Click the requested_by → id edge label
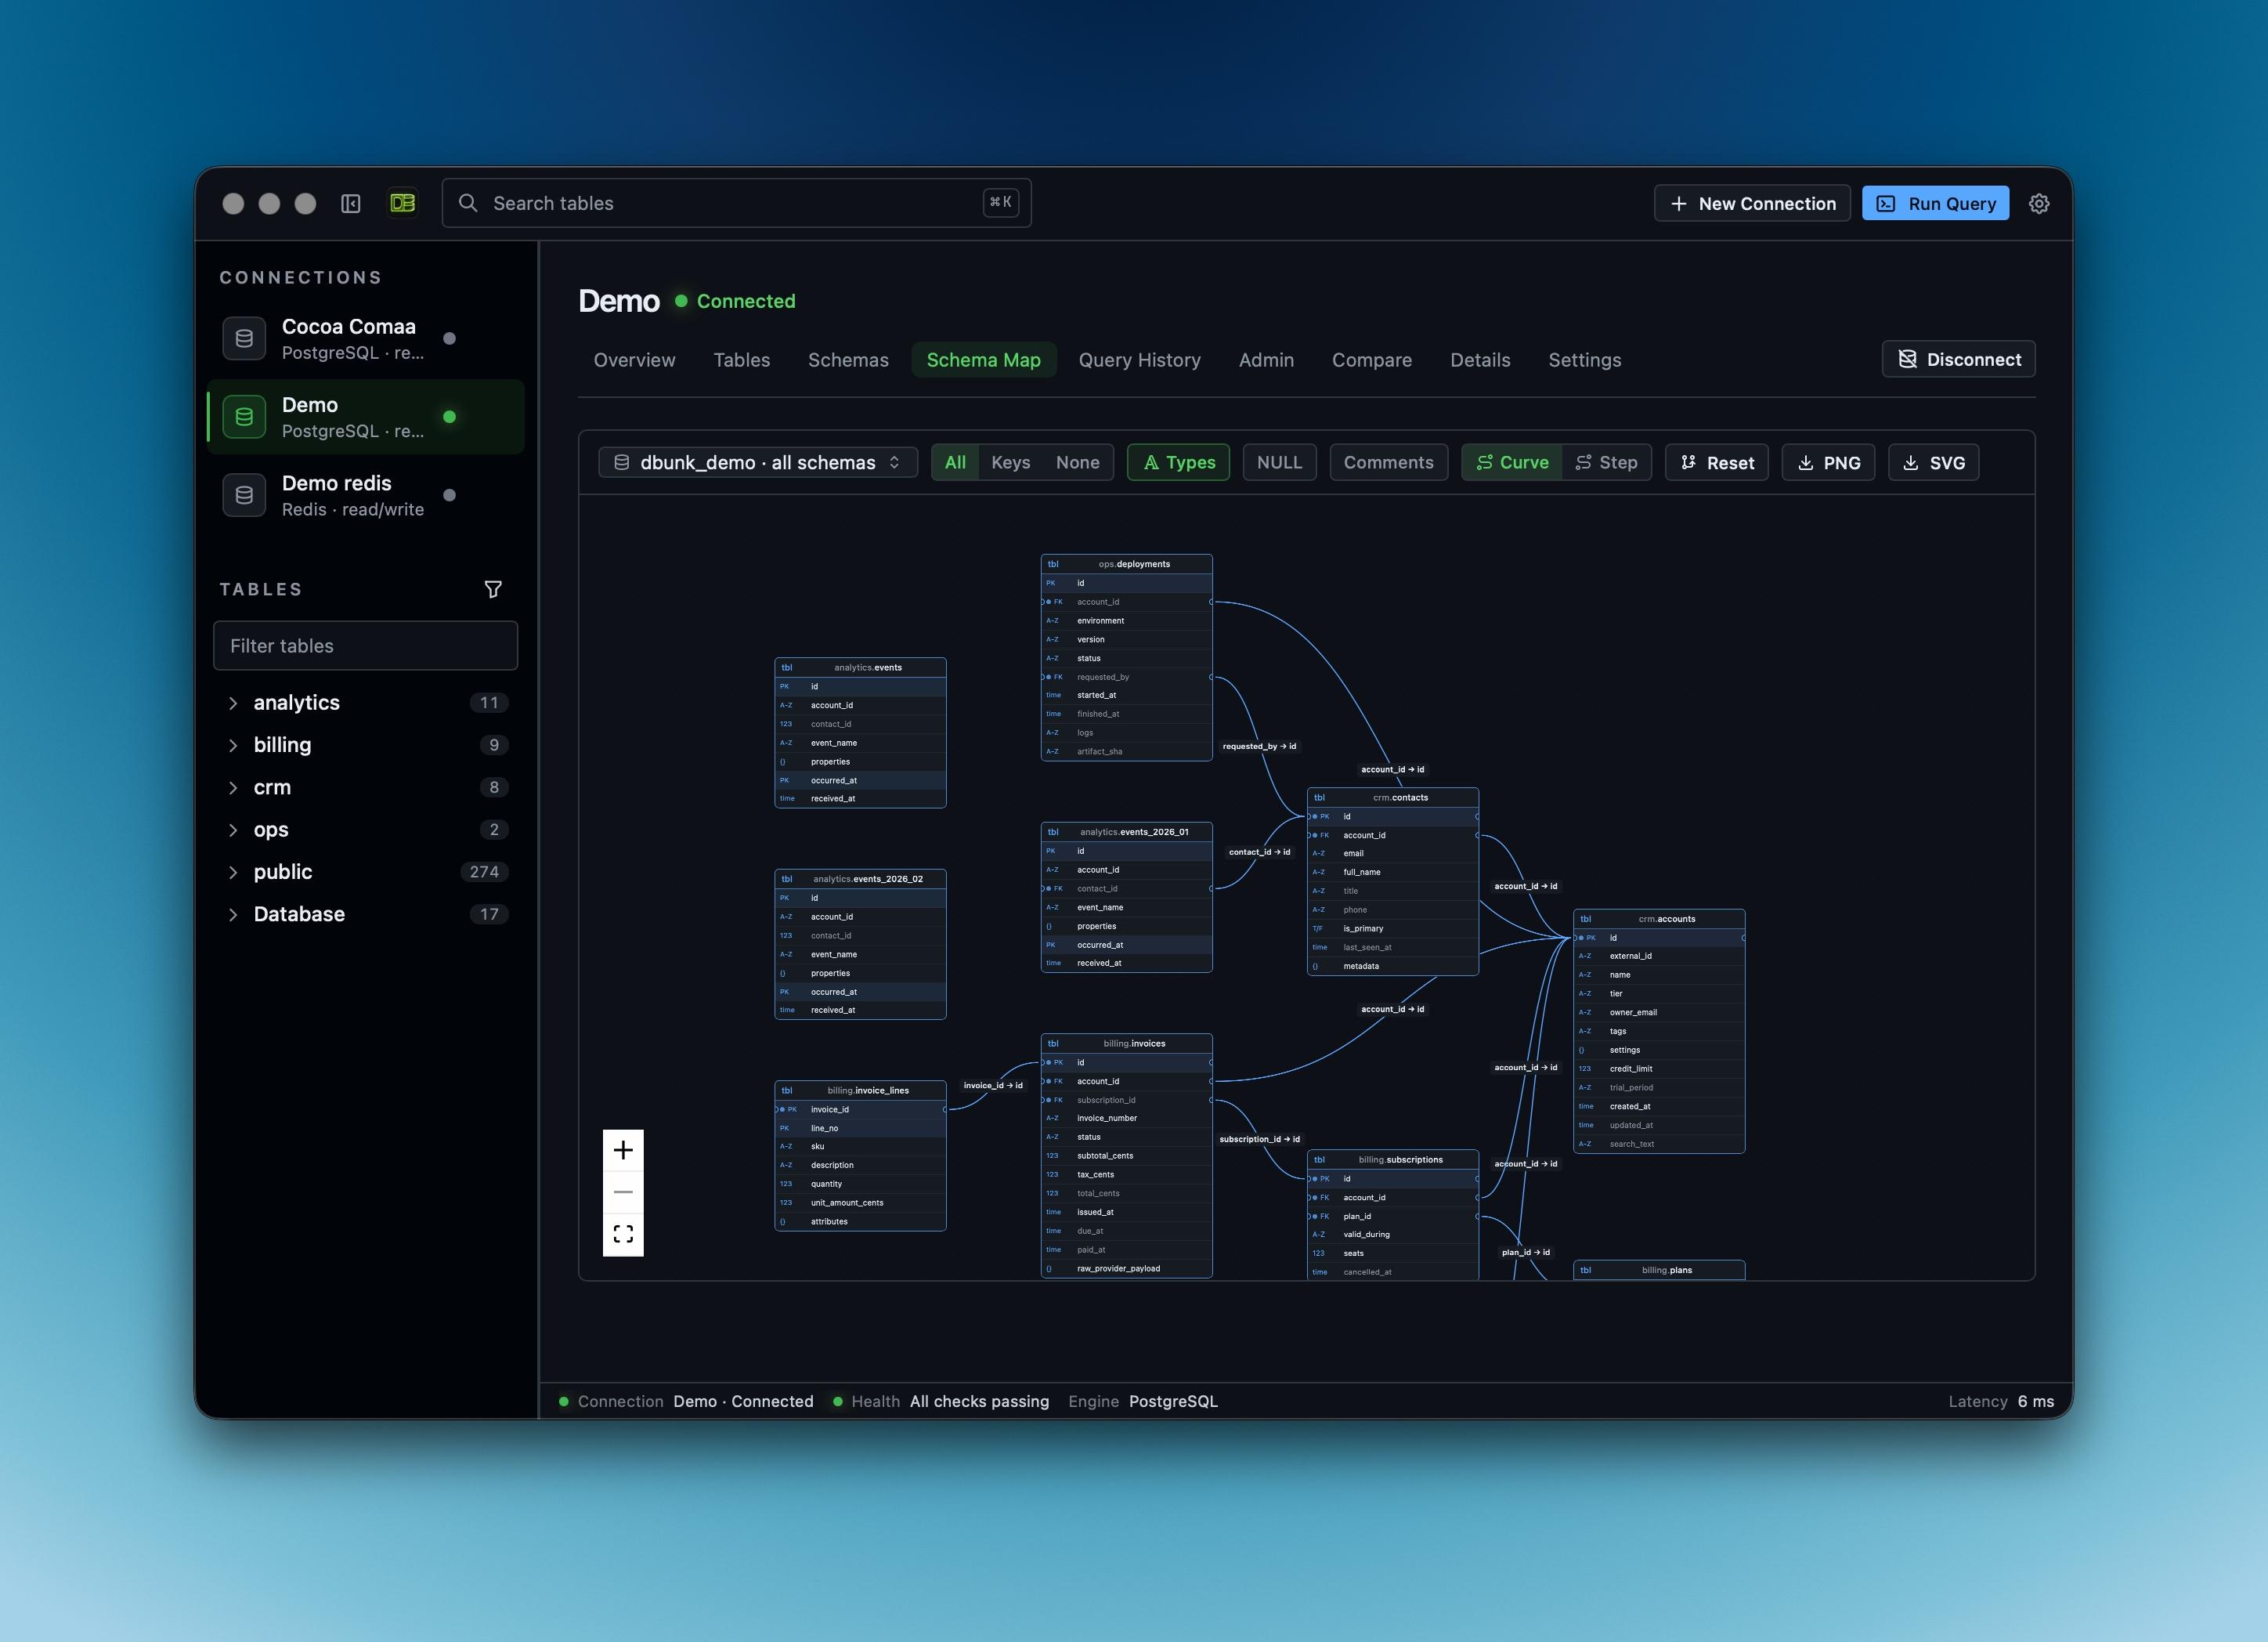This screenshot has height=1642, width=2268. [x=1259, y=747]
